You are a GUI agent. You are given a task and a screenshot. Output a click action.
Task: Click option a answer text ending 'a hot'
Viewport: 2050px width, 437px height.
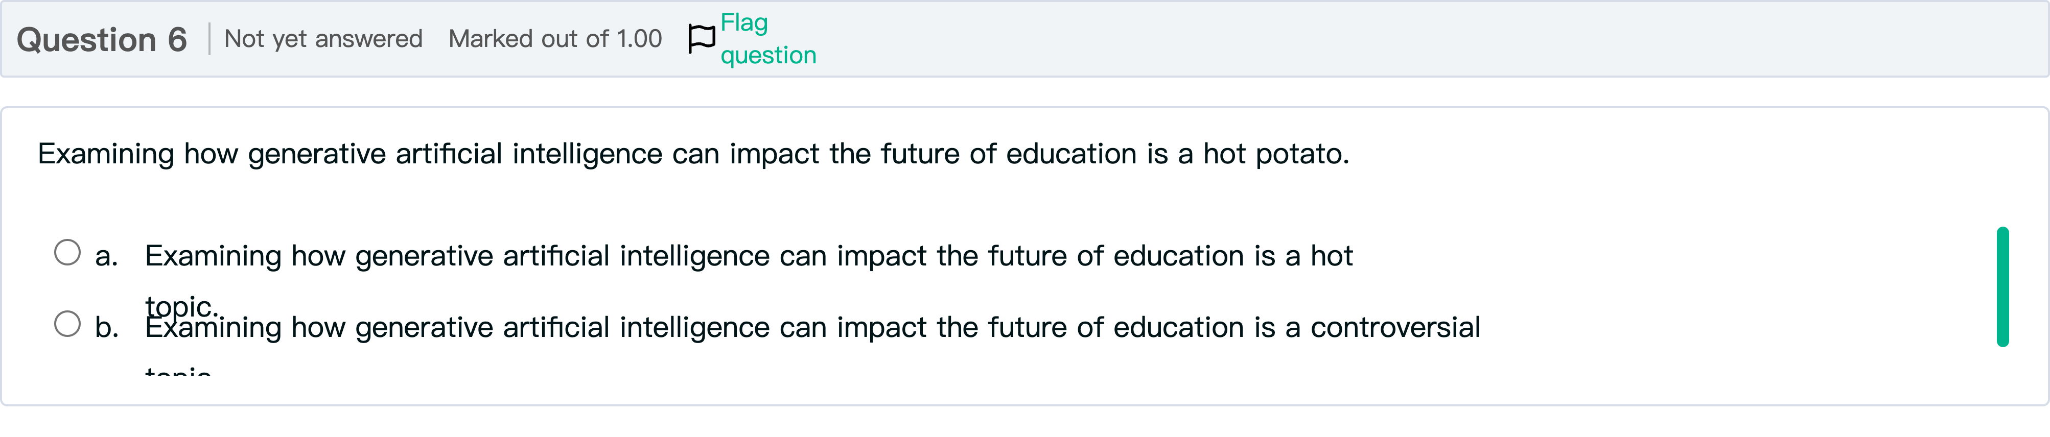[x=748, y=256]
